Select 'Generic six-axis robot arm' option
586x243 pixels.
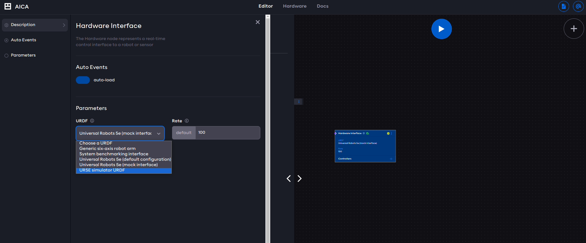(x=124, y=149)
